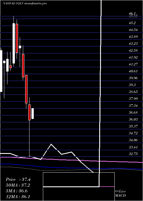Select the 44.54 price axis label
This screenshot has width=143, height=201.
133,30
